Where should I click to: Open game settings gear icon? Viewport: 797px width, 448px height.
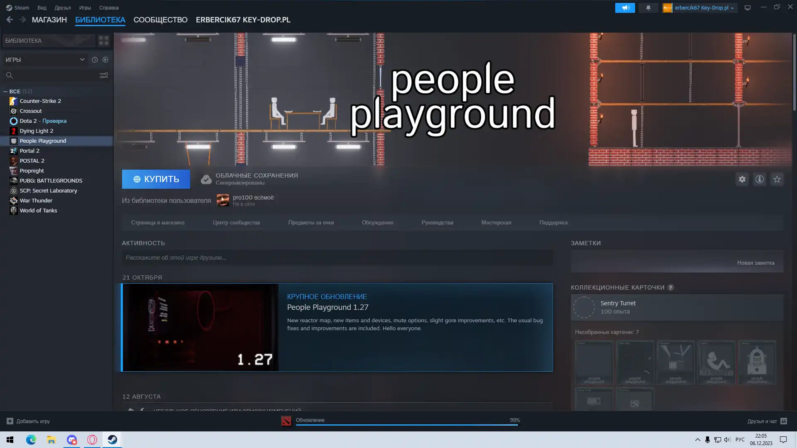point(742,179)
